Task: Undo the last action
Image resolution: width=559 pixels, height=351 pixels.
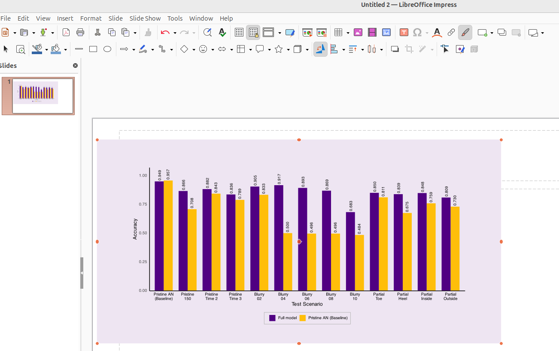Action: (x=165, y=32)
